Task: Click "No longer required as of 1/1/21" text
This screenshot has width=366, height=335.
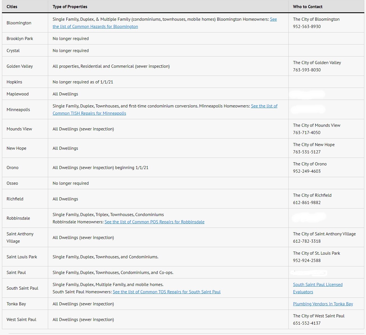Action: 83,82
